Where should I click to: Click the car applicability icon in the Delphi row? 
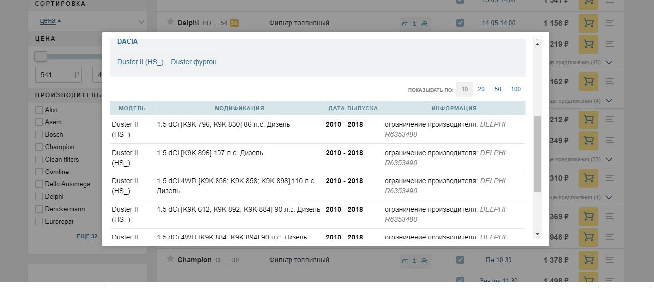[x=424, y=24]
